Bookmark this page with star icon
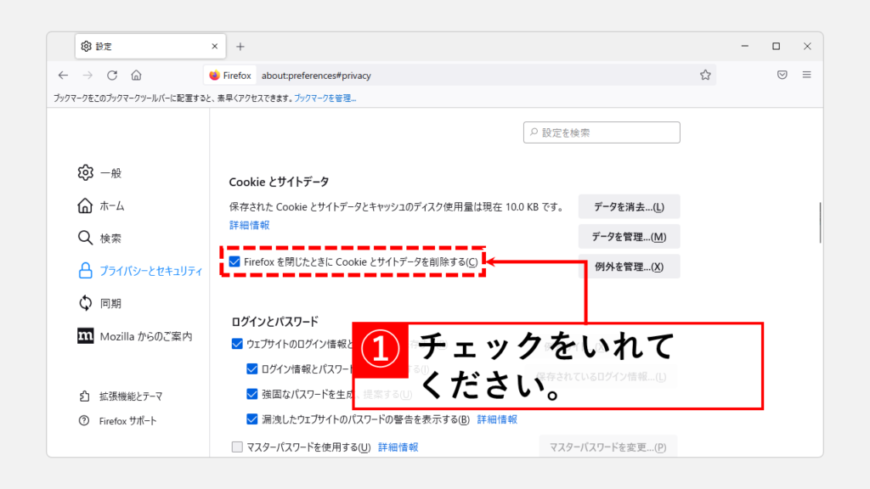Image resolution: width=870 pixels, height=489 pixels. click(x=705, y=75)
